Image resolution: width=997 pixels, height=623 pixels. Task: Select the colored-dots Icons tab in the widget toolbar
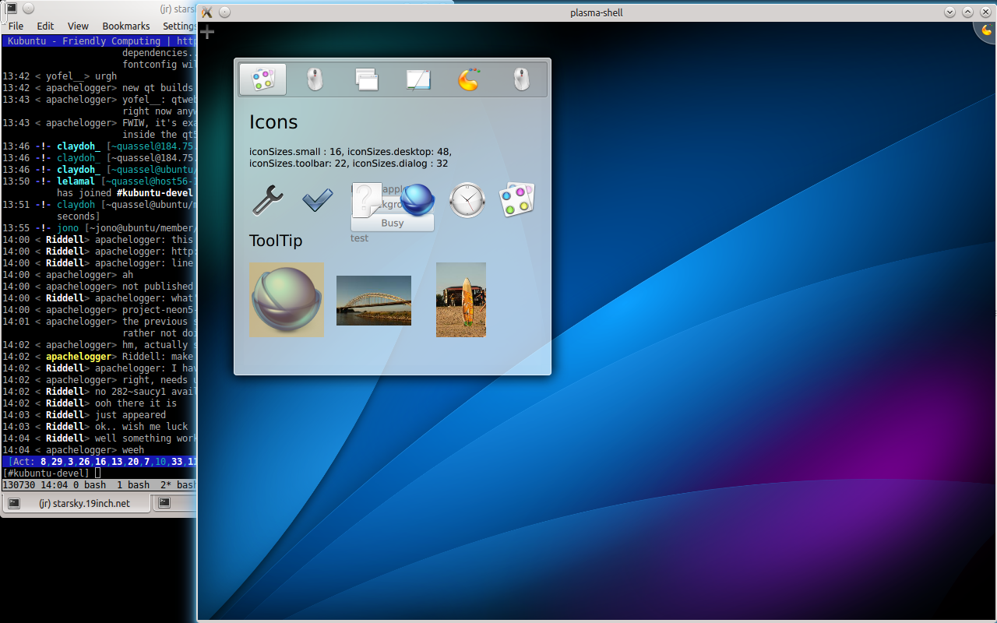pyautogui.click(x=263, y=79)
